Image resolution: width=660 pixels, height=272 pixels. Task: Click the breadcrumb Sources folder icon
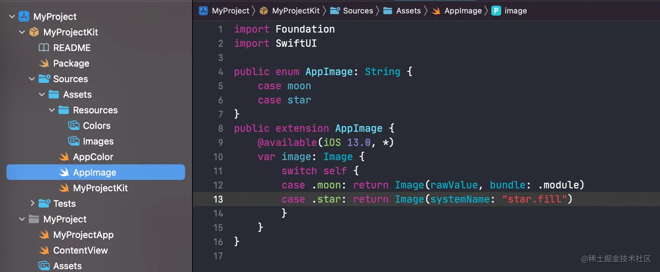tap(335, 10)
